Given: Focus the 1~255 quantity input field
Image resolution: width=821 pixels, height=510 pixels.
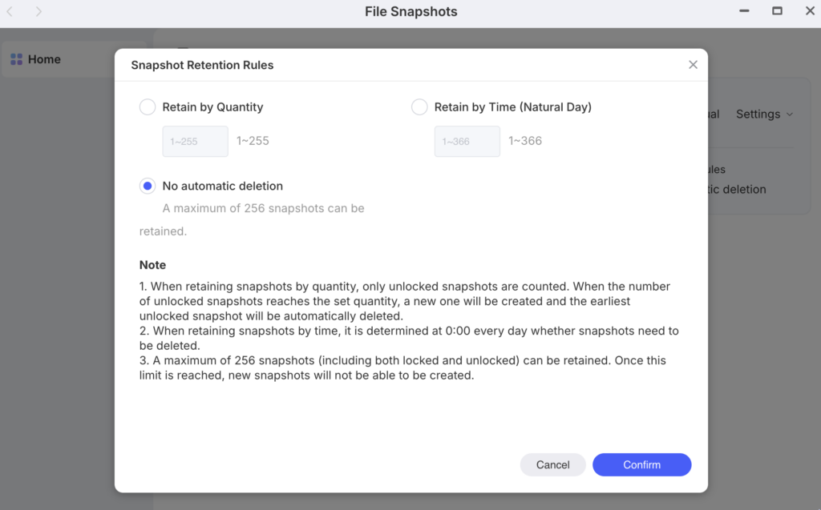Looking at the screenshot, I should 195,142.
